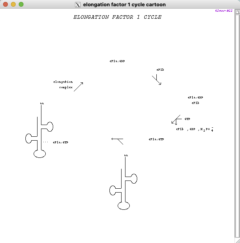Click the Clear-All button
This screenshot has height=243, width=240.
[224, 11]
